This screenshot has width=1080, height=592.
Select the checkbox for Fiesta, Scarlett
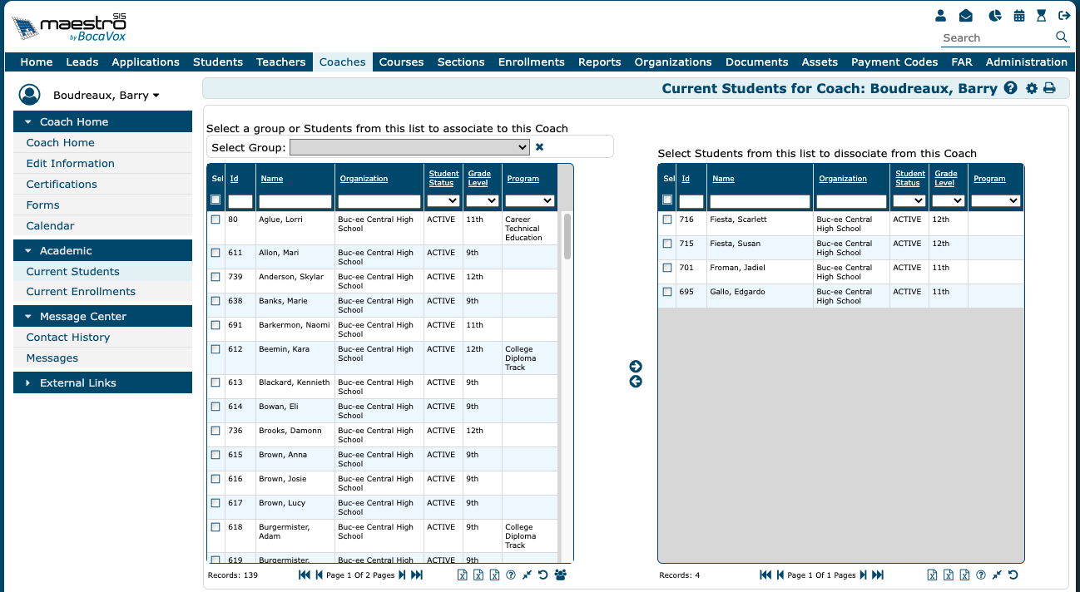click(x=667, y=220)
